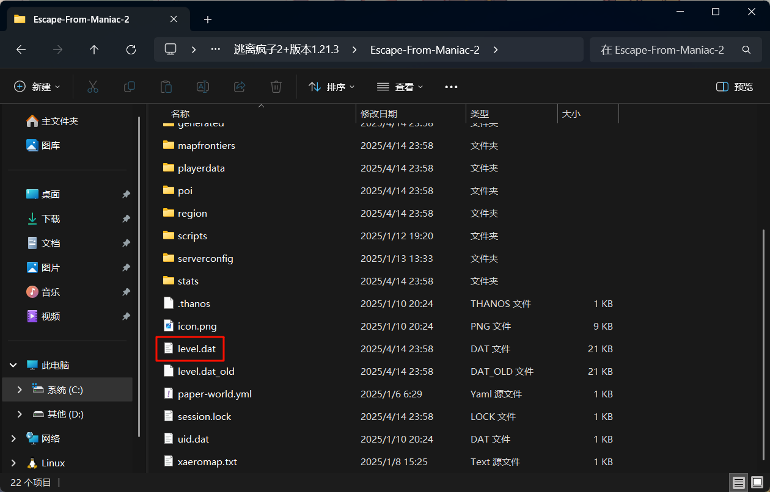This screenshot has width=770, height=492.
Task: Open the 新建 new item menu
Action: (x=37, y=87)
